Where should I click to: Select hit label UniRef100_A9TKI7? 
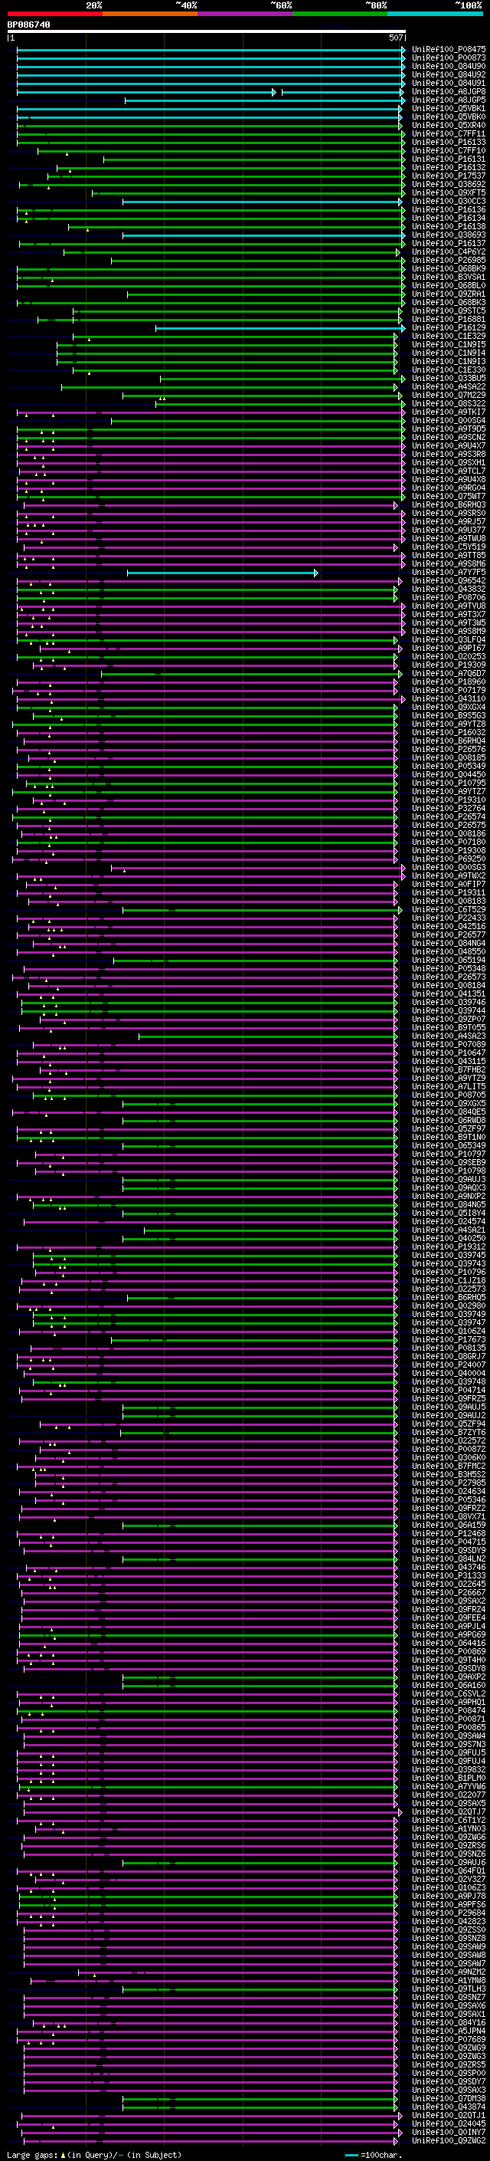click(x=449, y=412)
